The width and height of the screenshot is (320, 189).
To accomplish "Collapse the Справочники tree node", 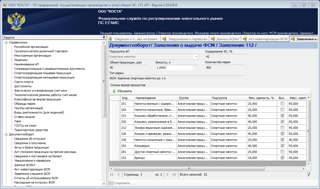I will click(x=6, y=43).
